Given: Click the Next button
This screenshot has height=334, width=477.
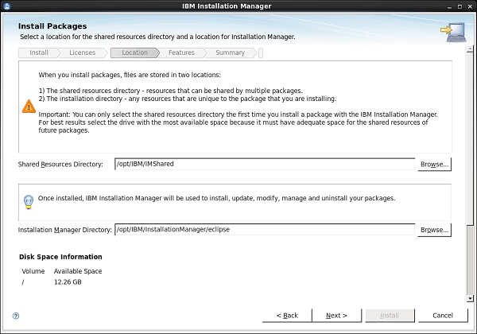Looking at the screenshot, I should 336,316.
